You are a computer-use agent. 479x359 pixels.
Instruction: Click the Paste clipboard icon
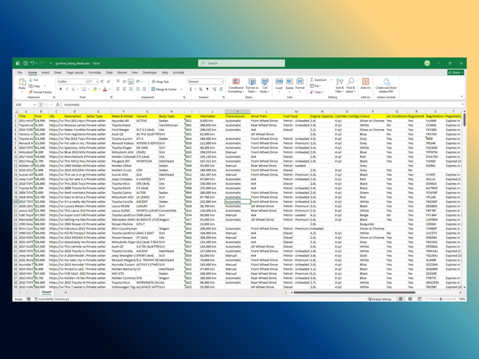(22, 82)
